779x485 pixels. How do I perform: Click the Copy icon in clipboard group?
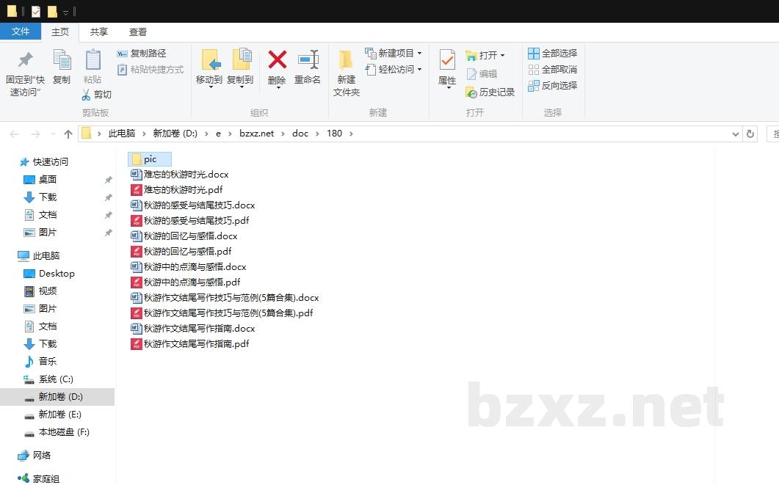coord(62,60)
